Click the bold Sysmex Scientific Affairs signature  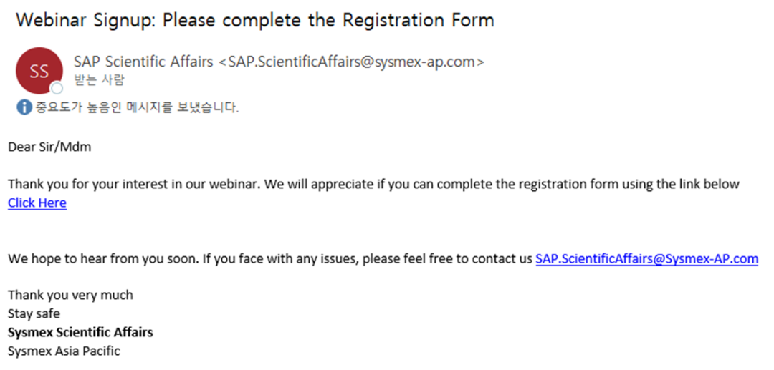click(x=80, y=333)
